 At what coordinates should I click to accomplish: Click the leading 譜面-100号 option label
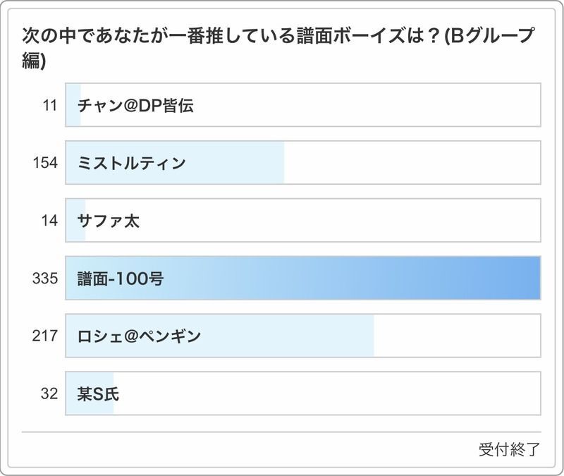pyautogui.click(x=121, y=278)
